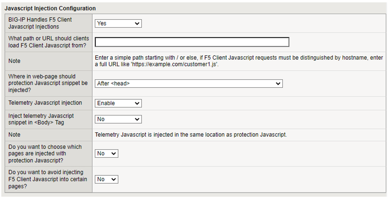
Task: Click the 'Do you want to avoid injecting' label
Action: (x=48, y=179)
